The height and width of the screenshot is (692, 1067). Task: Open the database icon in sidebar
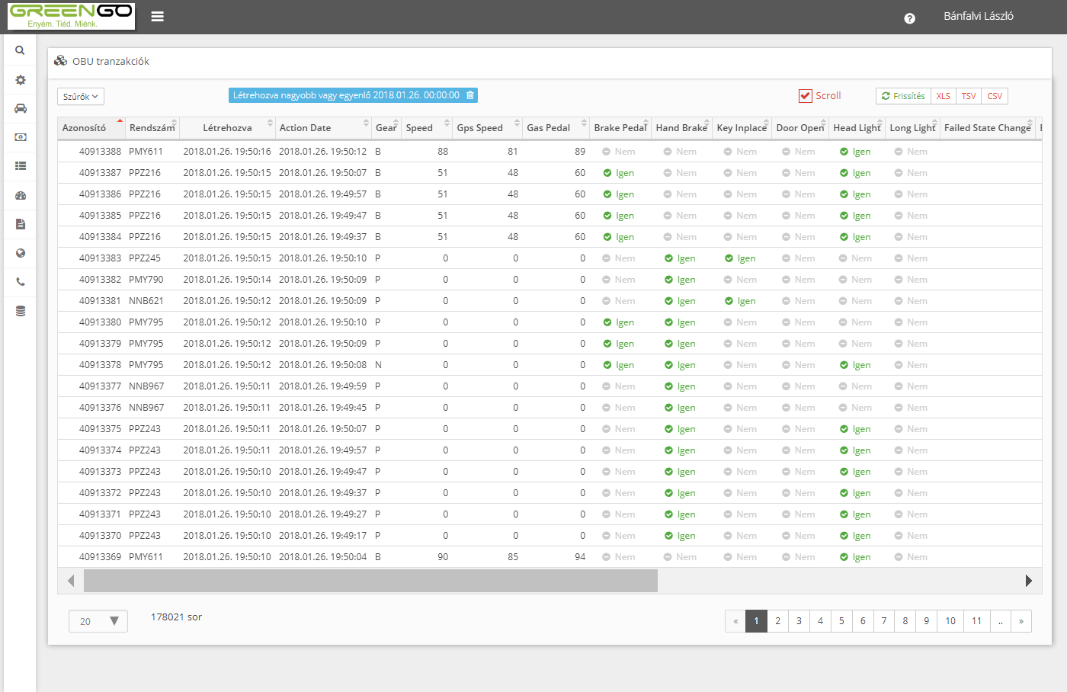click(21, 311)
